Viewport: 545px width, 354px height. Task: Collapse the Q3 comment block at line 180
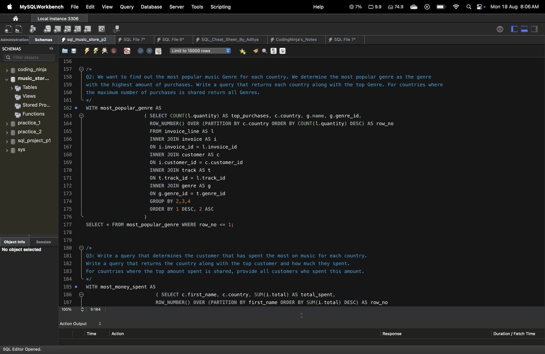click(x=81, y=248)
